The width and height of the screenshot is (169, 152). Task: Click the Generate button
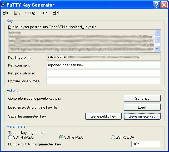pos(142,98)
